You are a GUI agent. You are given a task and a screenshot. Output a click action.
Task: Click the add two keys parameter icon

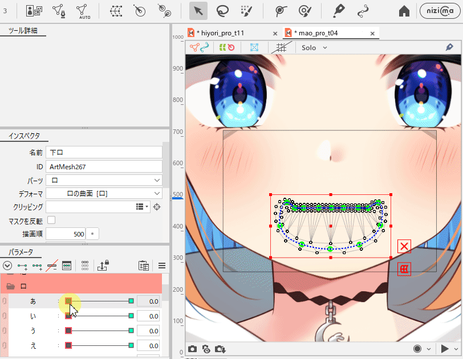coord(38,266)
